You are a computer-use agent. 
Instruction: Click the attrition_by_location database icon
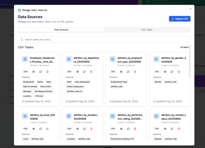(69, 116)
